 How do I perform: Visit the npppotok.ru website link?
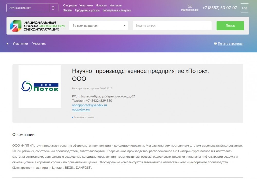pyautogui.click(x=81, y=109)
